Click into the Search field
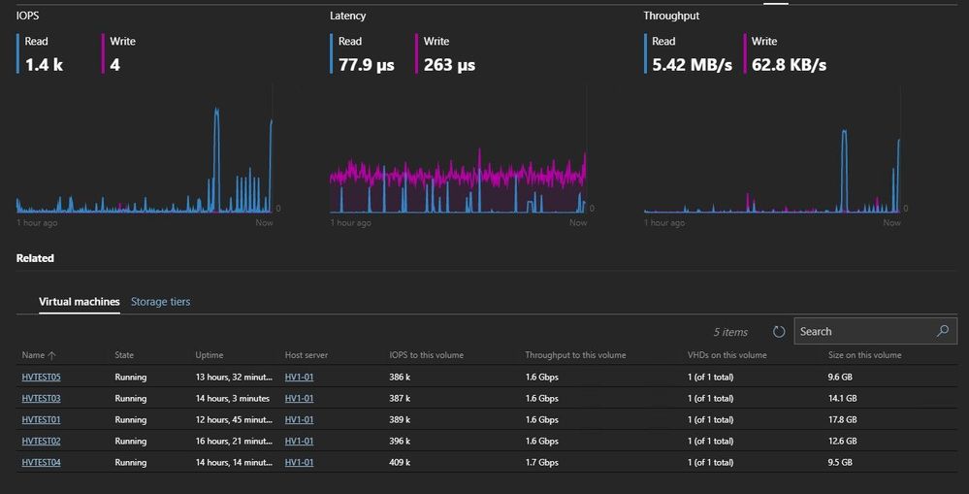 [x=865, y=331]
